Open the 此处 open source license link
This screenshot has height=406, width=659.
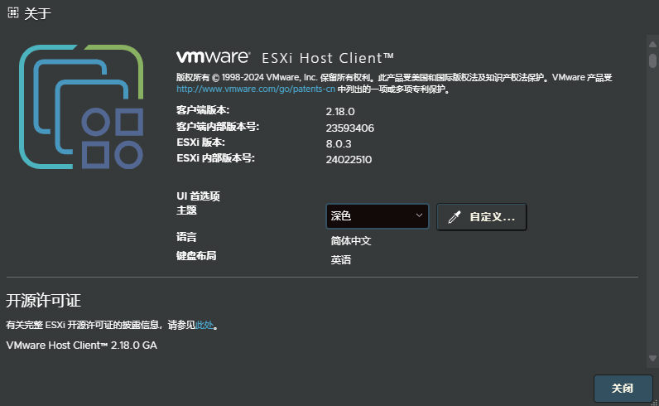coord(204,325)
